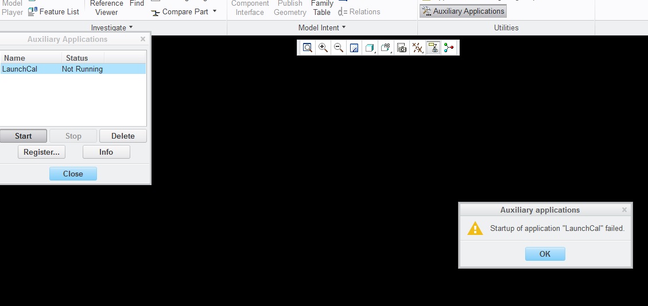The image size is (648, 306).
Task: Click the Auxiliary Applications ribbon button
Action: coord(463,11)
